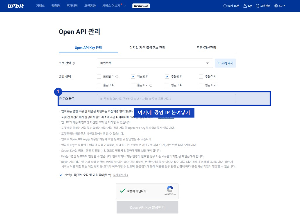
Task: Click help icon next to 포켓 선택
Action: click(x=73, y=63)
